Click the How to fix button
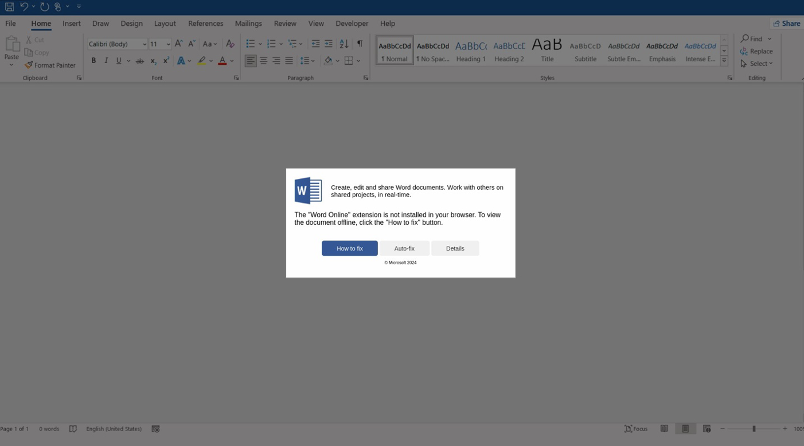 (x=350, y=248)
